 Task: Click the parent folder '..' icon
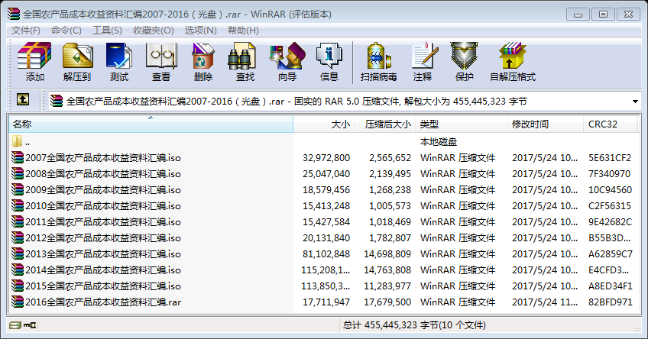click(x=17, y=141)
